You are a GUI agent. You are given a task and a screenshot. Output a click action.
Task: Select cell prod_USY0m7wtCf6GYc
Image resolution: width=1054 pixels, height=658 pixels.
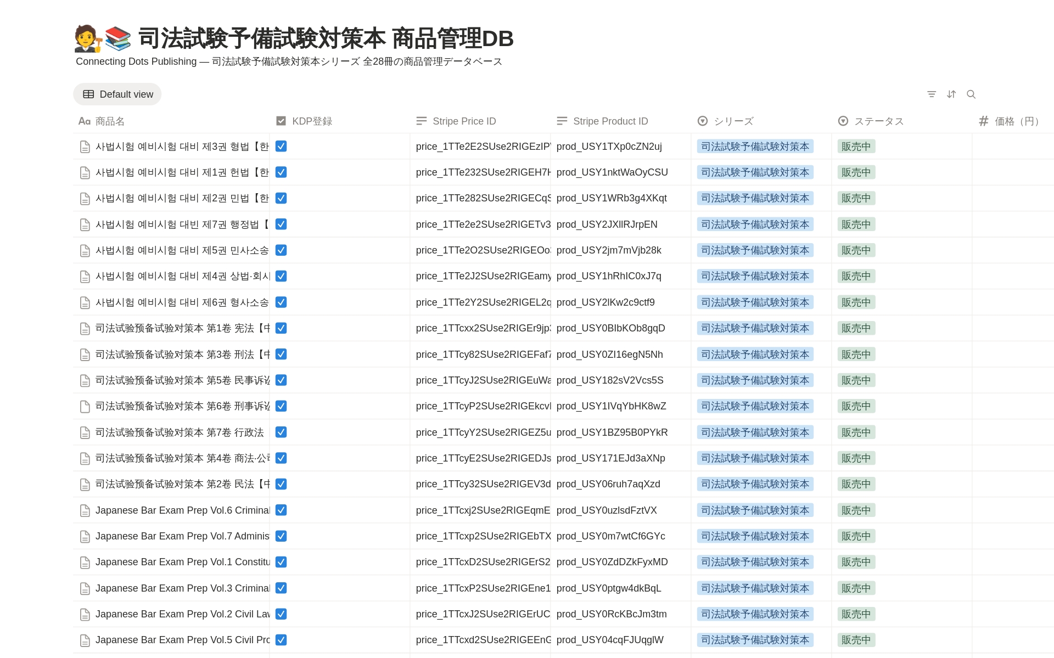click(621, 536)
